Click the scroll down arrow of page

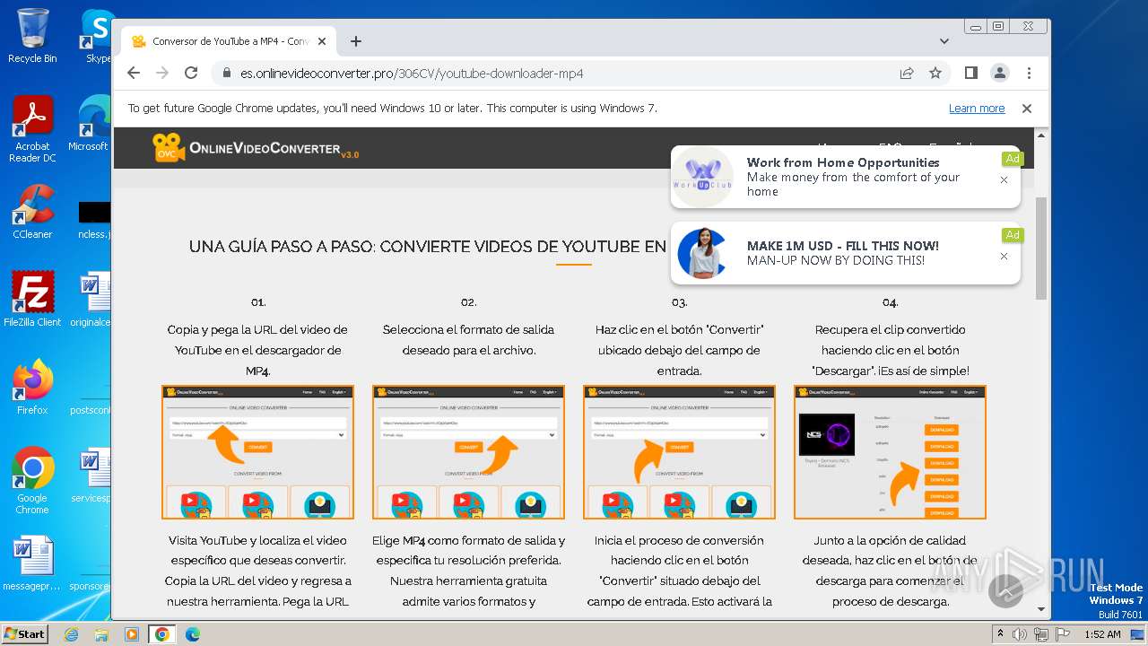(x=1040, y=609)
